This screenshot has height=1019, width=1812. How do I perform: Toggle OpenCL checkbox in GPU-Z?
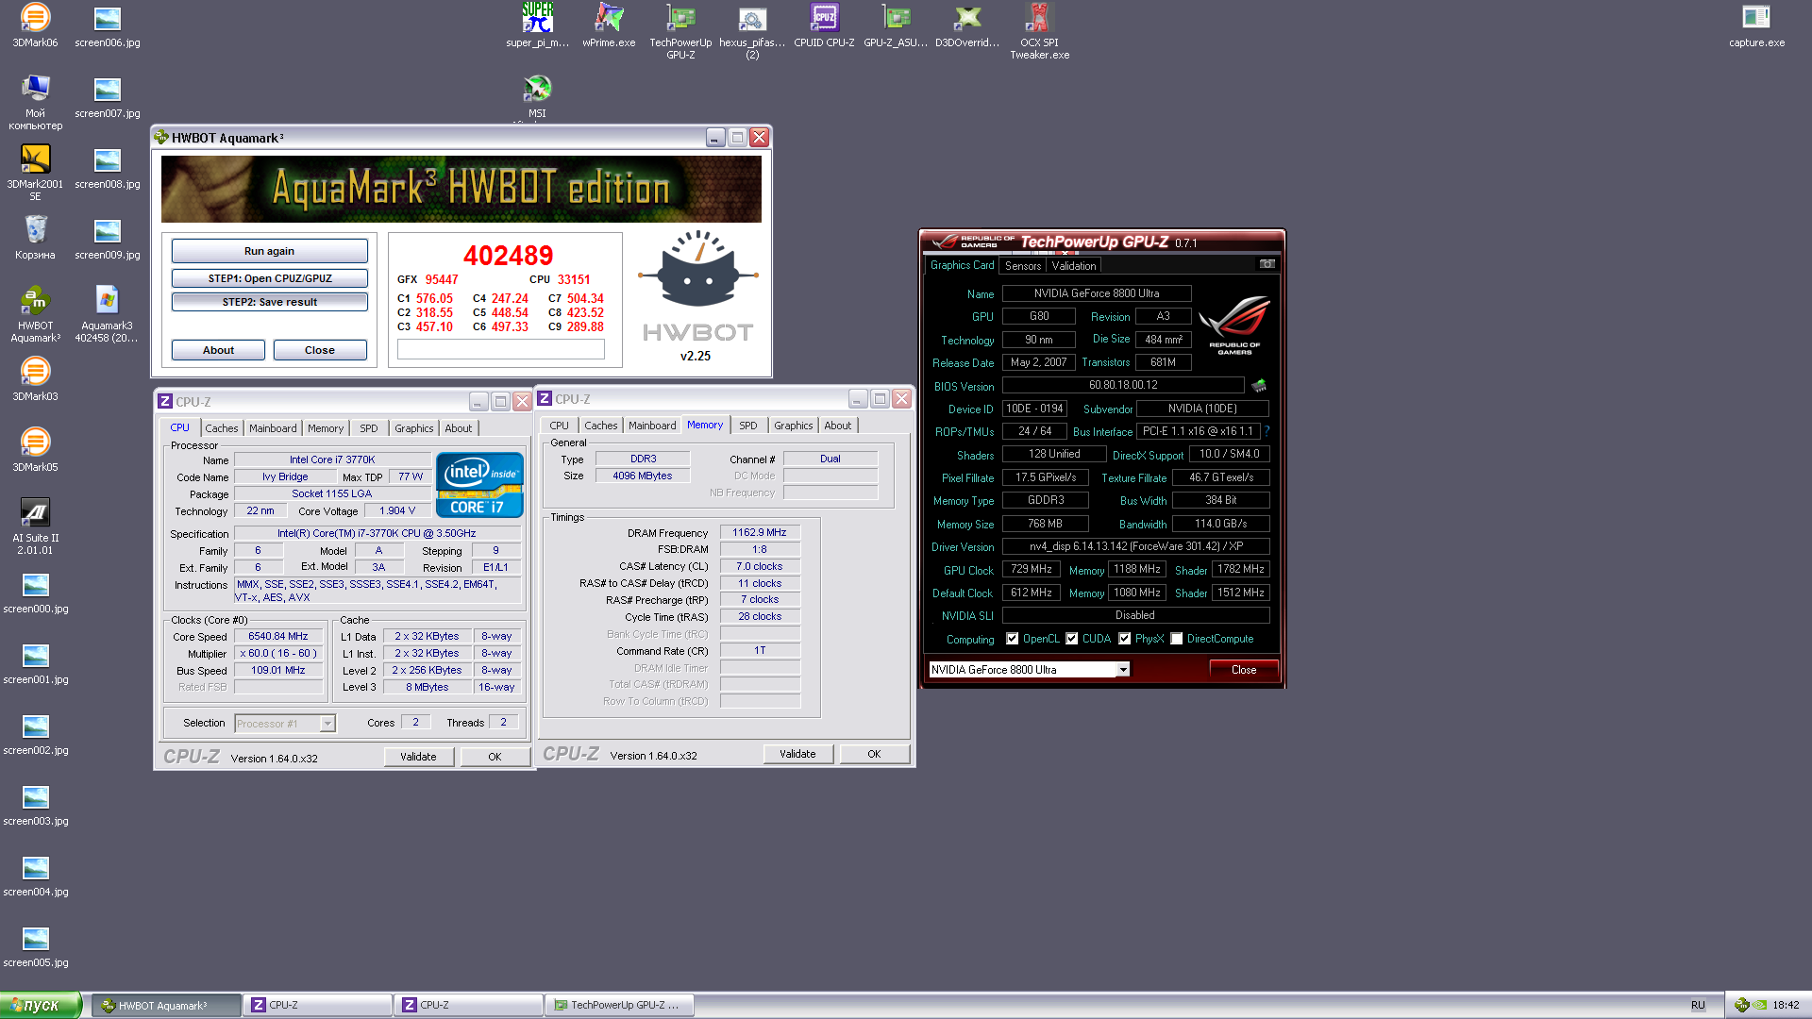(1013, 639)
